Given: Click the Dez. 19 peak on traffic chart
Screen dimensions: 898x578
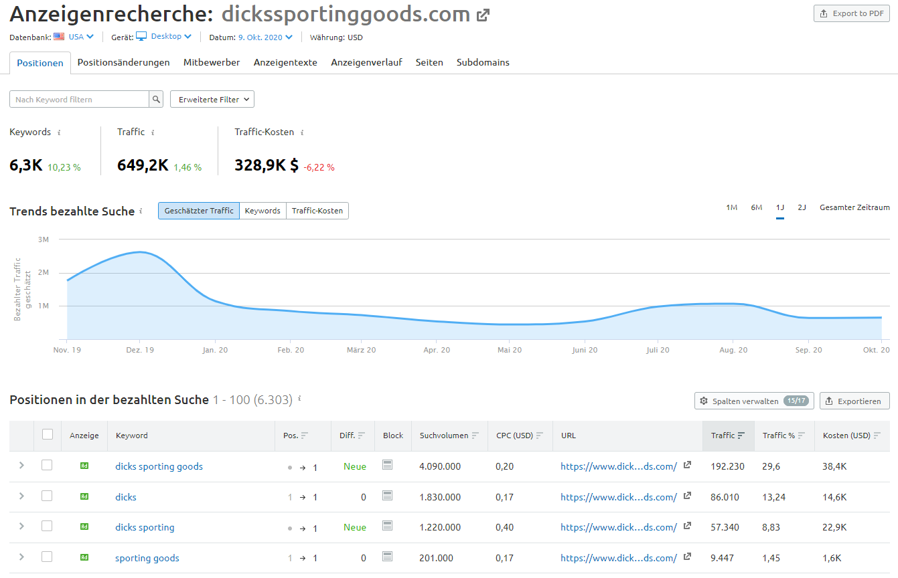Looking at the screenshot, I should [x=141, y=252].
